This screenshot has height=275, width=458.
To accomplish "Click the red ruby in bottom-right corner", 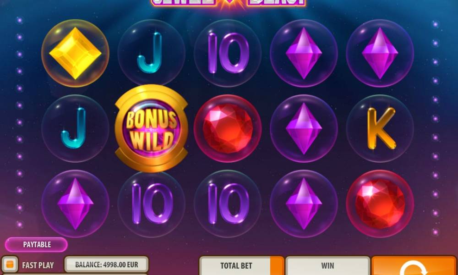I will coord(380,203).
